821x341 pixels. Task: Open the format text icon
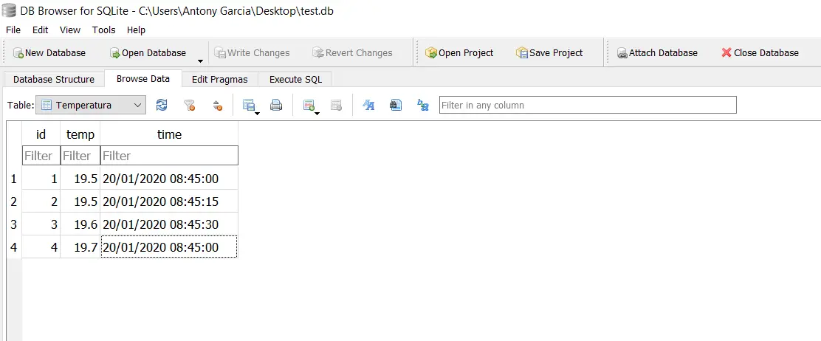click(x=368, y=106)
